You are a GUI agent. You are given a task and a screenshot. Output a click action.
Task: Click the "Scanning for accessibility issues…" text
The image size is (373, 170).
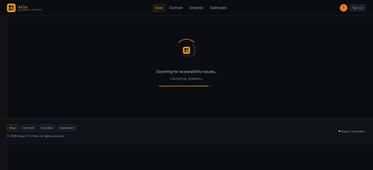click(186, 72)
